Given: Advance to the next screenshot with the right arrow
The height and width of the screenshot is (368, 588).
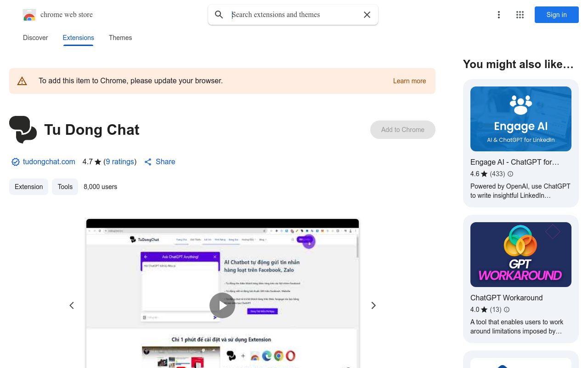Looking at the screenshot, I should (x=373, y=305).
